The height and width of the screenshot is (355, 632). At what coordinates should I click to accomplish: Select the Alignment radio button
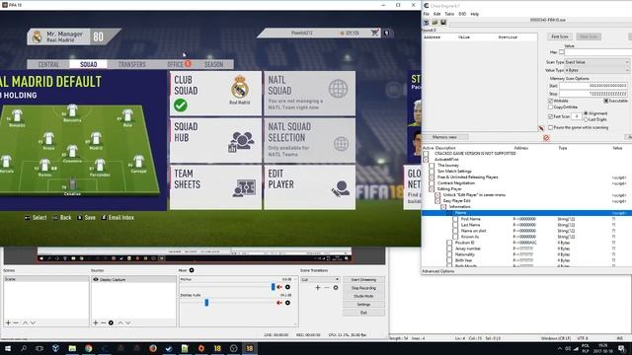pos(586,113)
